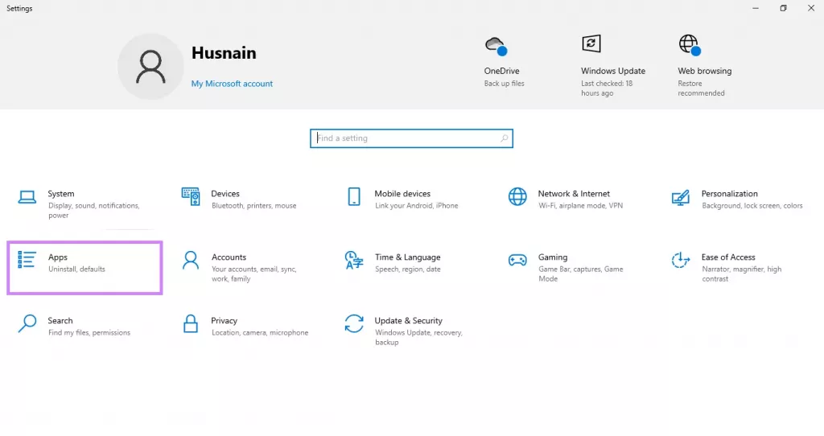This screenshot has height=436, width=824.
Task: Click the Personalization paintbrush icon
Action: click(x=681, y=198)
